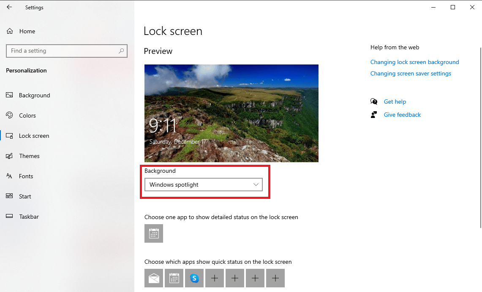Screen dimensions: 482x292
Task: Click the Skype quick status app tile
Action: [x=194, y=278]
